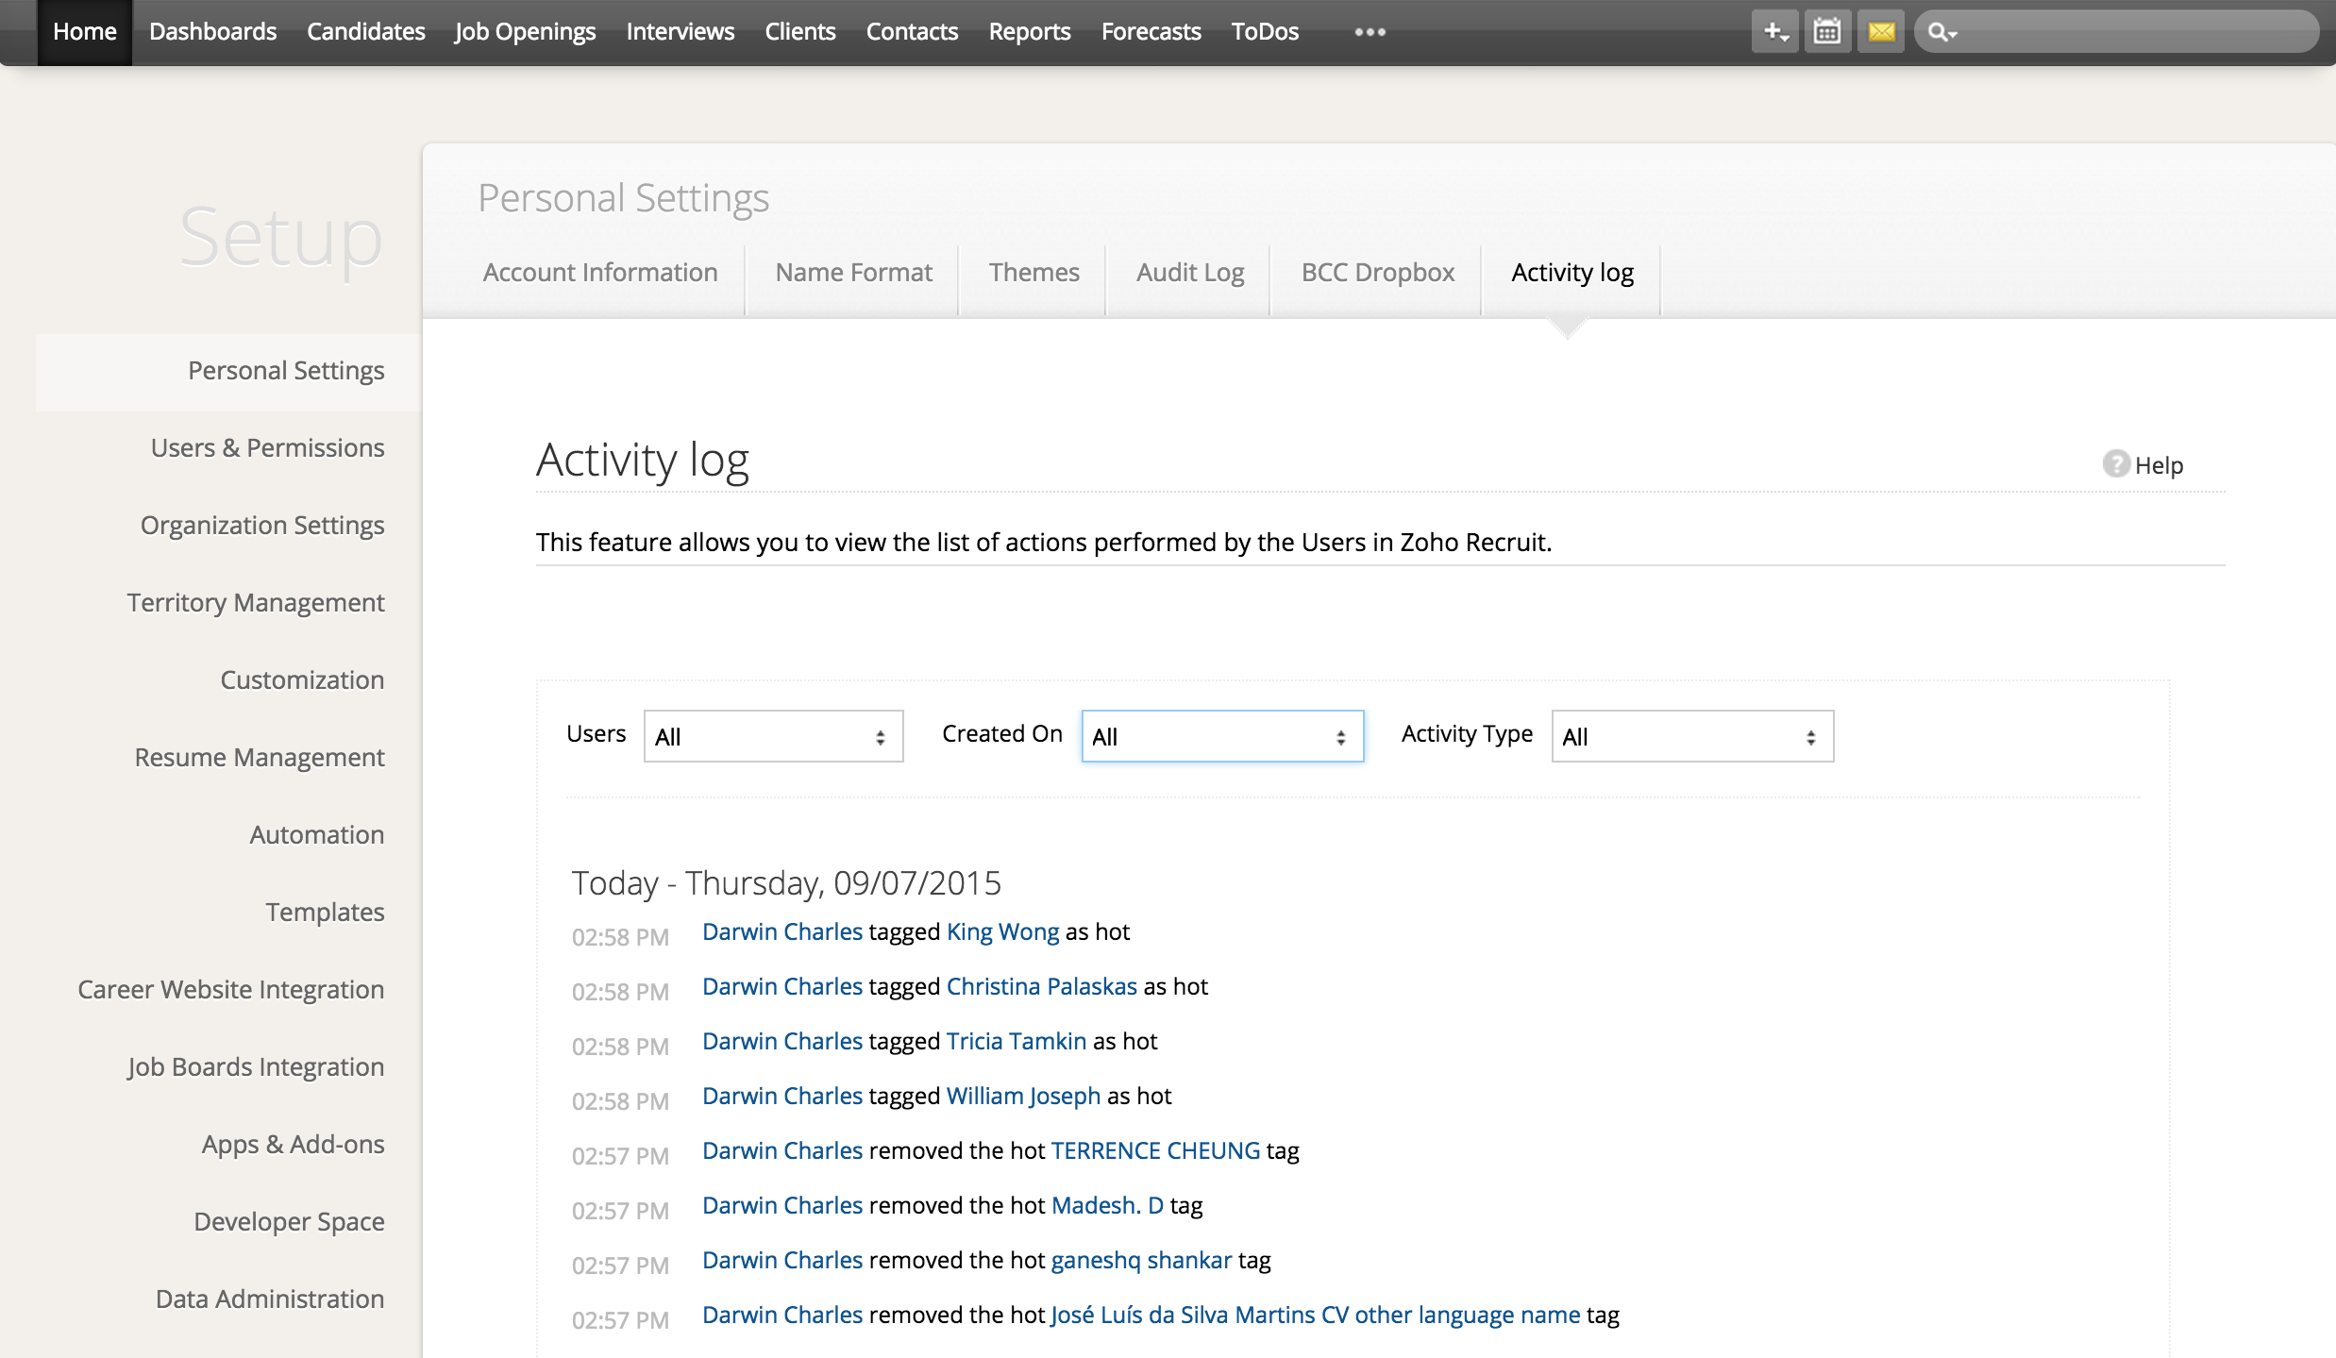This screenshot has width=2336, height=1358.
Task: Open the three-dots more modules menu
Action: click(x=1370, y=32)
